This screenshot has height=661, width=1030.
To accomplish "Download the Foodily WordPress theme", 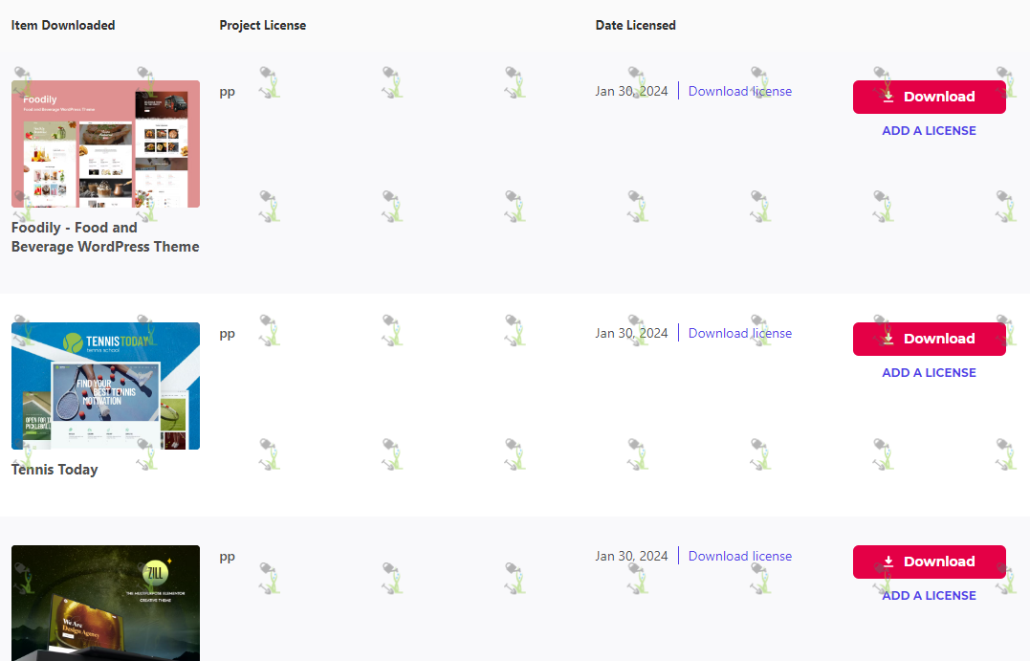I will click(929, 98).
